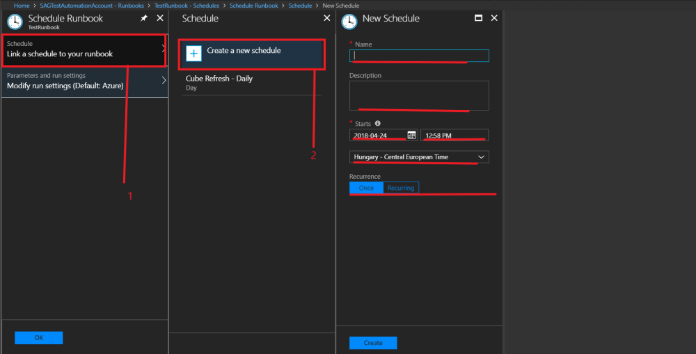This screenshot has width=696, height=354.
Task: Select Create a new schedule
Action: (252, 54)
